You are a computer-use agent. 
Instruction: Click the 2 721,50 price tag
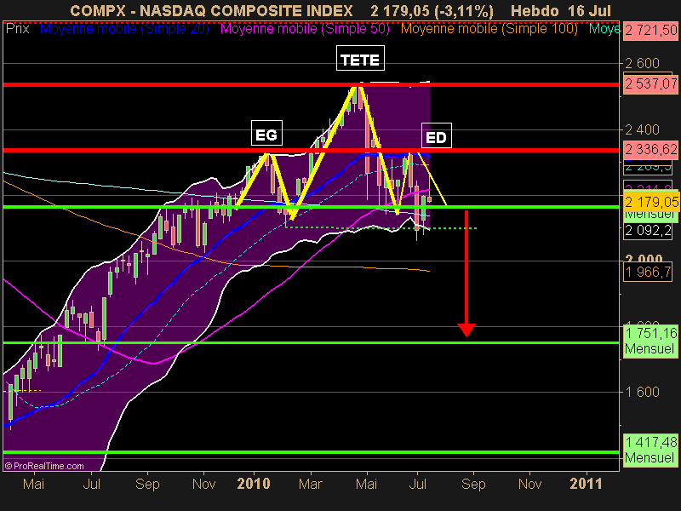(650, 30)
